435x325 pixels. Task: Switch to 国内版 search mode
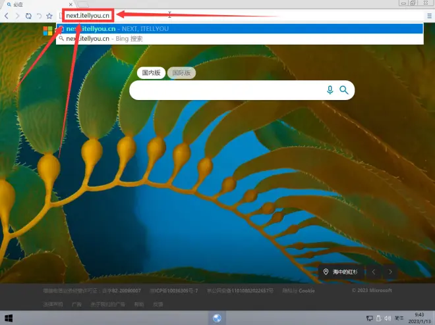click(152, 73)
